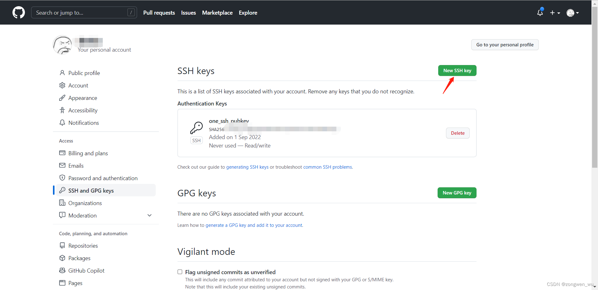
Task: Click the page vertical scrollbar thumb
Action: tap(595, 88)
